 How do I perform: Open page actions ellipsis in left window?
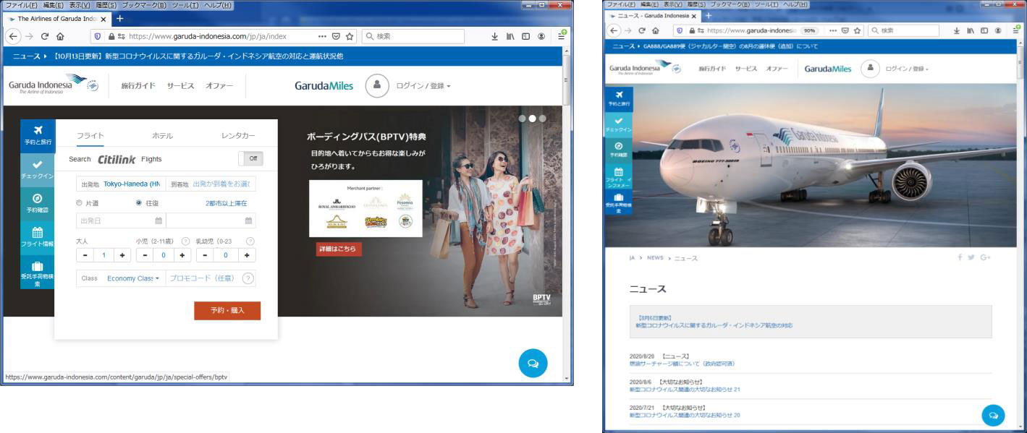click(322, 36)
